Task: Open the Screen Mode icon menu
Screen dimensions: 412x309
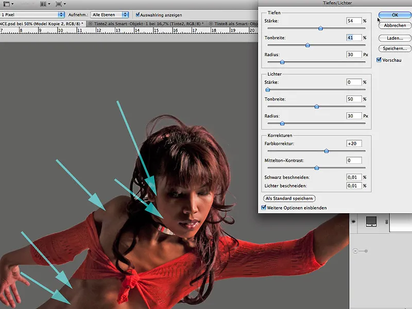Action: [x=61, y=4]
